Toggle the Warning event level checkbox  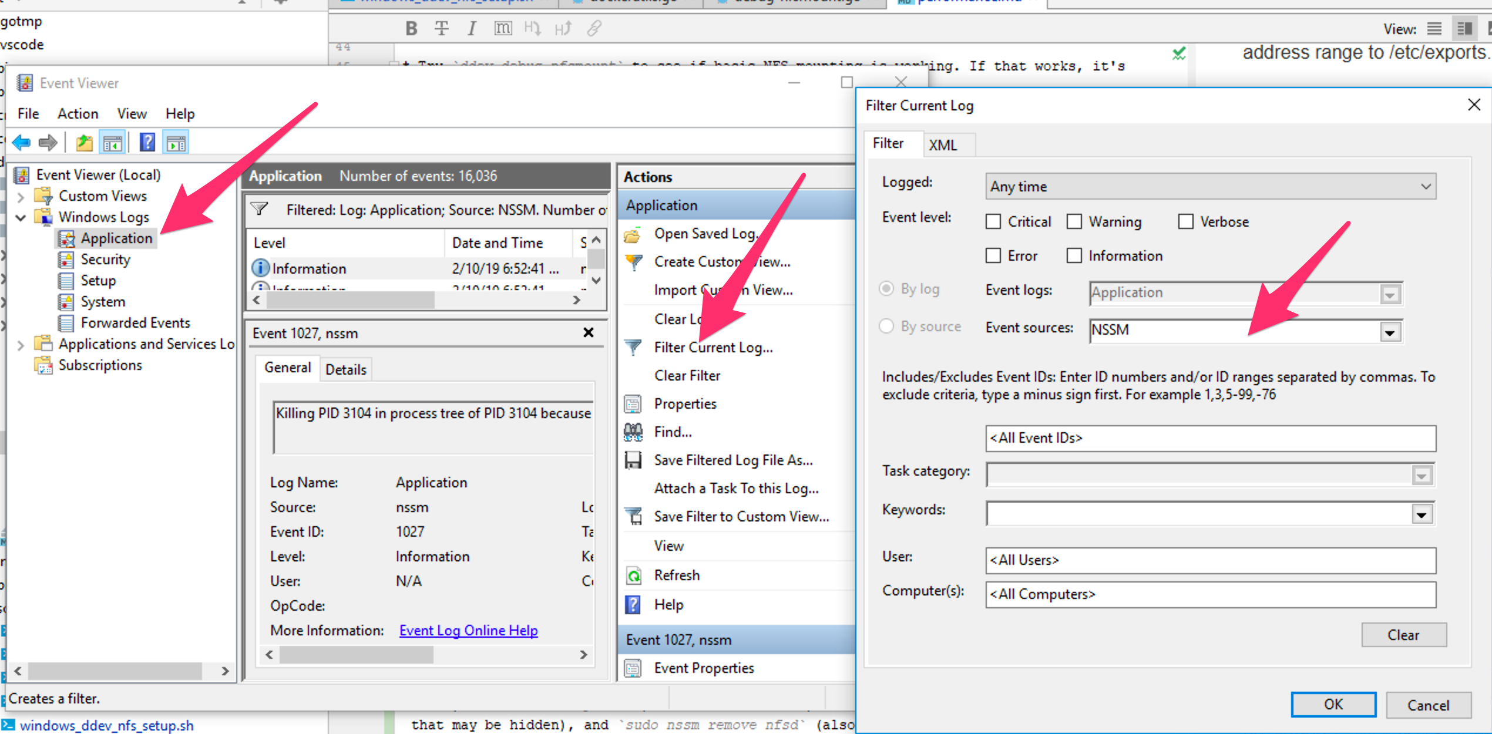click(x=1076, y=221)
